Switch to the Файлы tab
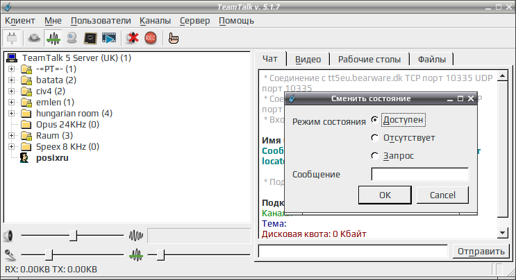516x280 pixels. [x=432, y=60]
